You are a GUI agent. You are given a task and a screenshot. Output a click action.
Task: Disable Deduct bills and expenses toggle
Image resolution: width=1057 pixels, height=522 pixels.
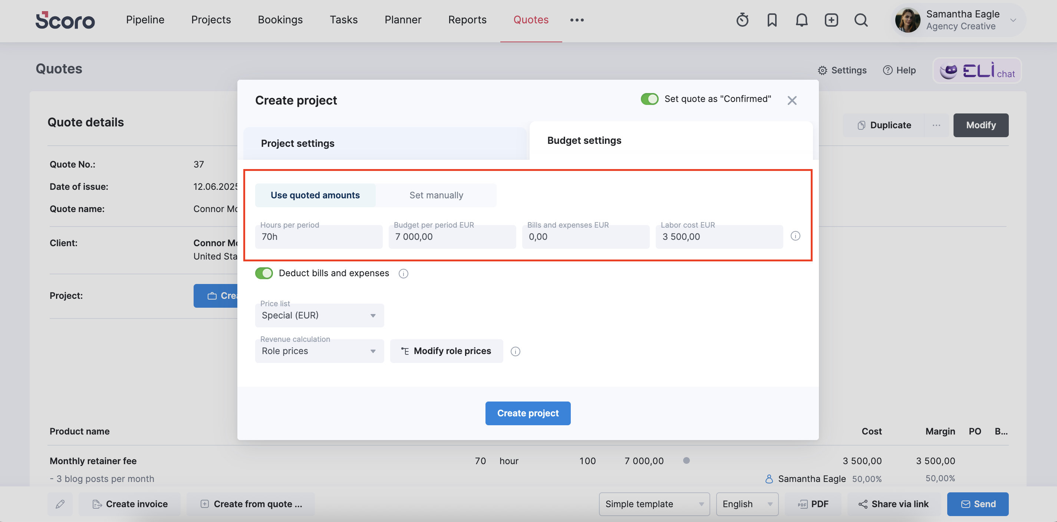264,273
